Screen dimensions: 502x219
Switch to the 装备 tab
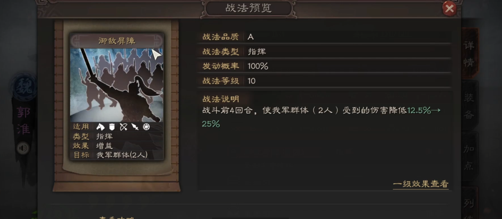coord(469,106)
